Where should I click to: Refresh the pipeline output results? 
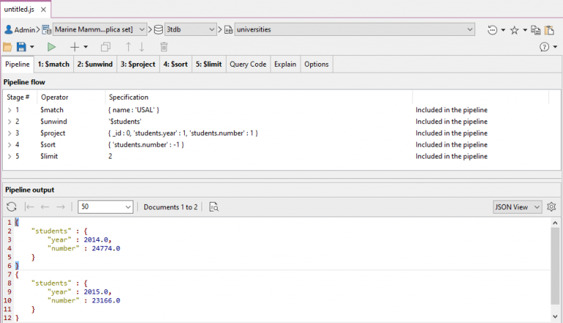point(12,207)
